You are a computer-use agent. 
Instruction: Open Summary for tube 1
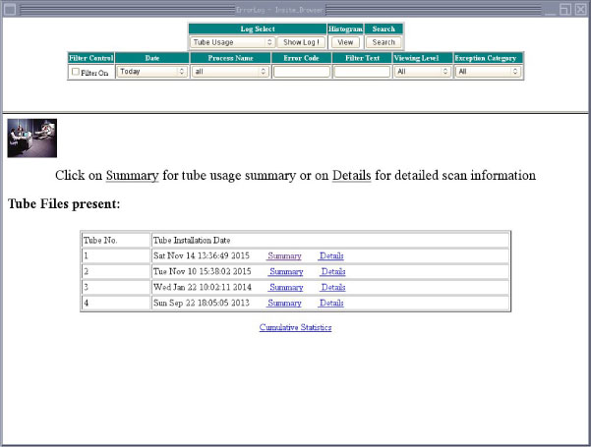(284, 256)
